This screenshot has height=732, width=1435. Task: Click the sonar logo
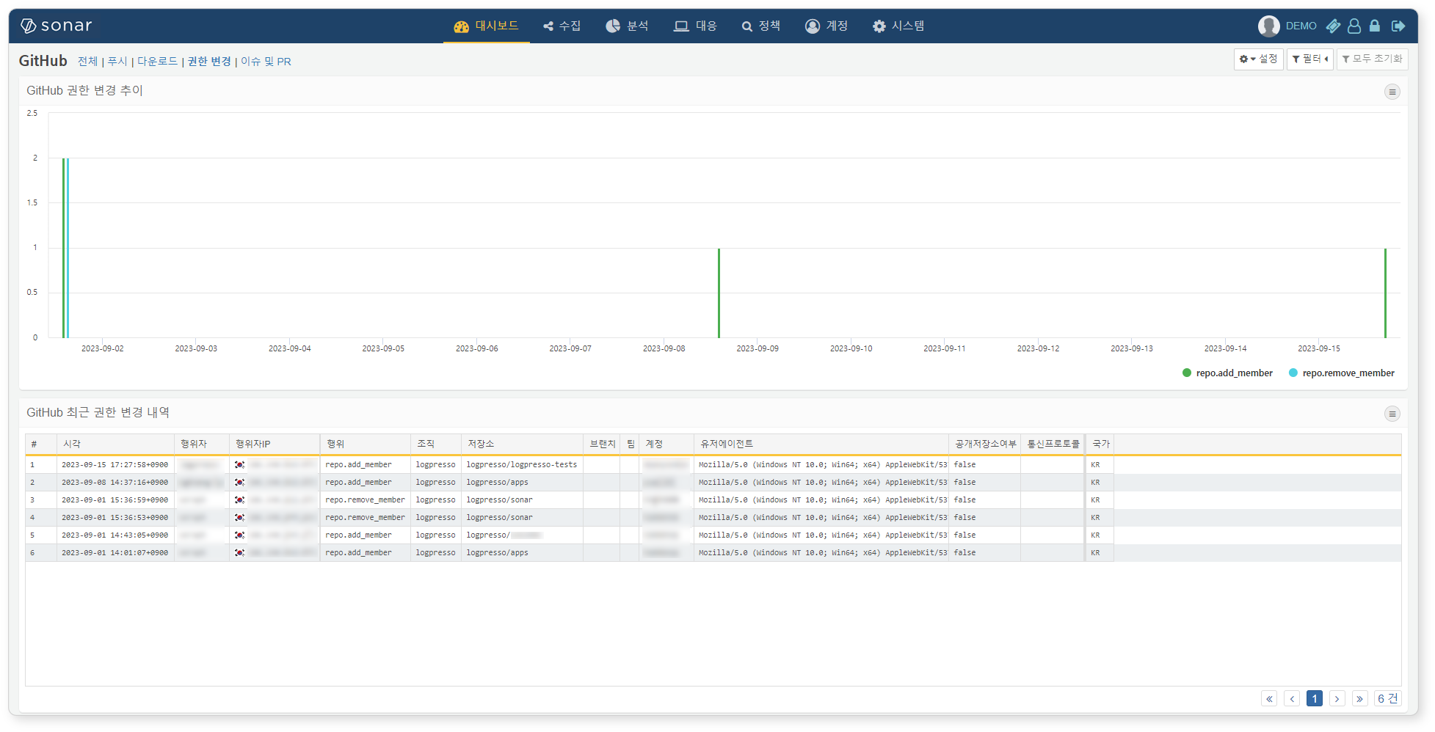point(56,26)
